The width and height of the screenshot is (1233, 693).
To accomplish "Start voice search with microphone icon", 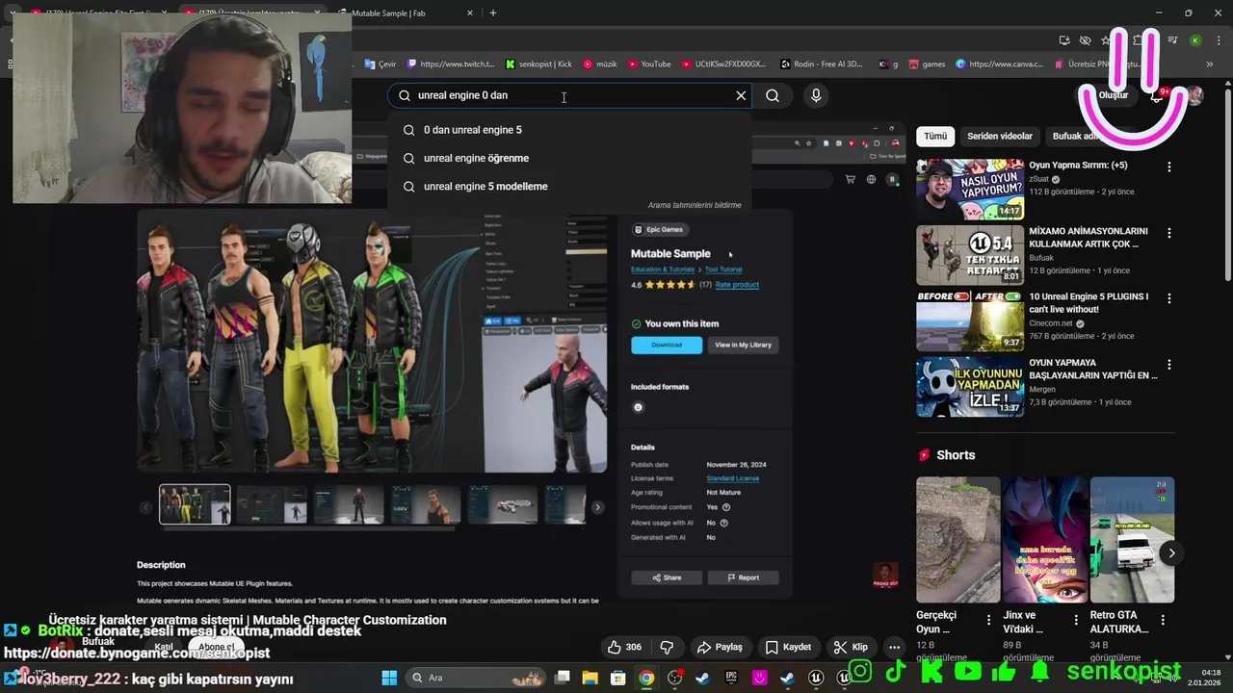I will [x=816, y=95].
